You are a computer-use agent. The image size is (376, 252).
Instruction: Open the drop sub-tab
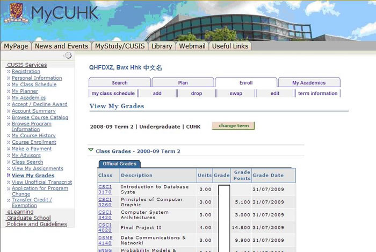[x=197, y=93]
